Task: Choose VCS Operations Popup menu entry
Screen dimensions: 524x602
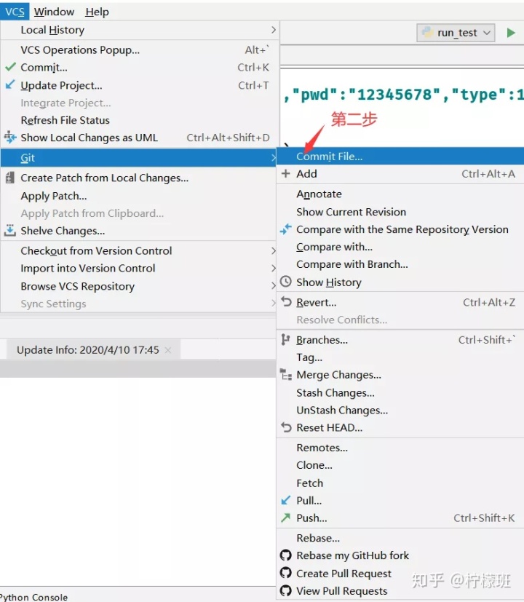Action: point(138,50)
